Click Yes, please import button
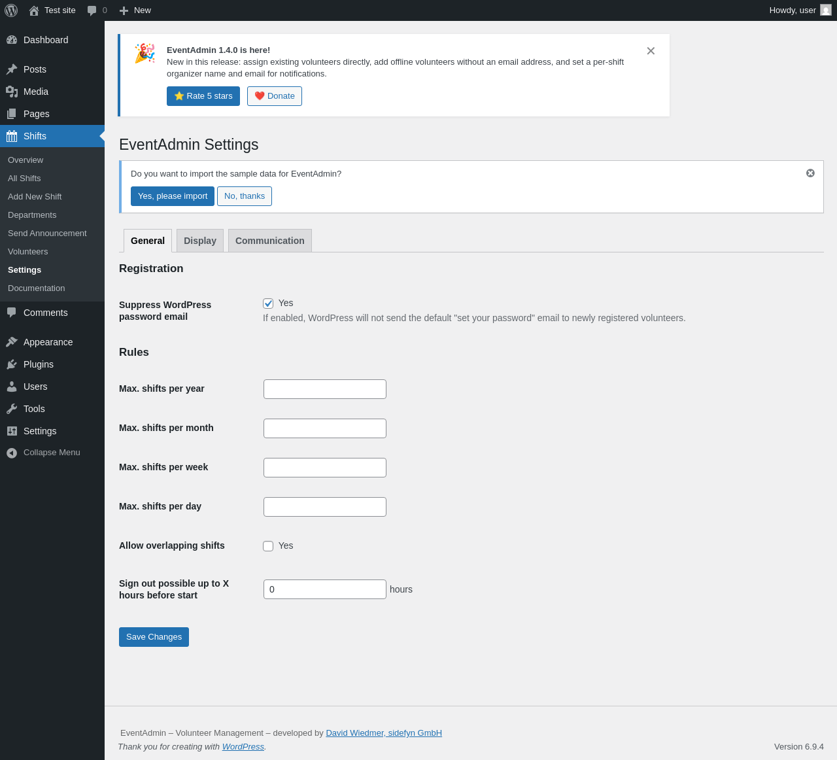837x760 pixels. [x=173, y=196]
